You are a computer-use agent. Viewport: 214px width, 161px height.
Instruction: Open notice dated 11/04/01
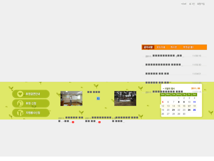[157, 74]
